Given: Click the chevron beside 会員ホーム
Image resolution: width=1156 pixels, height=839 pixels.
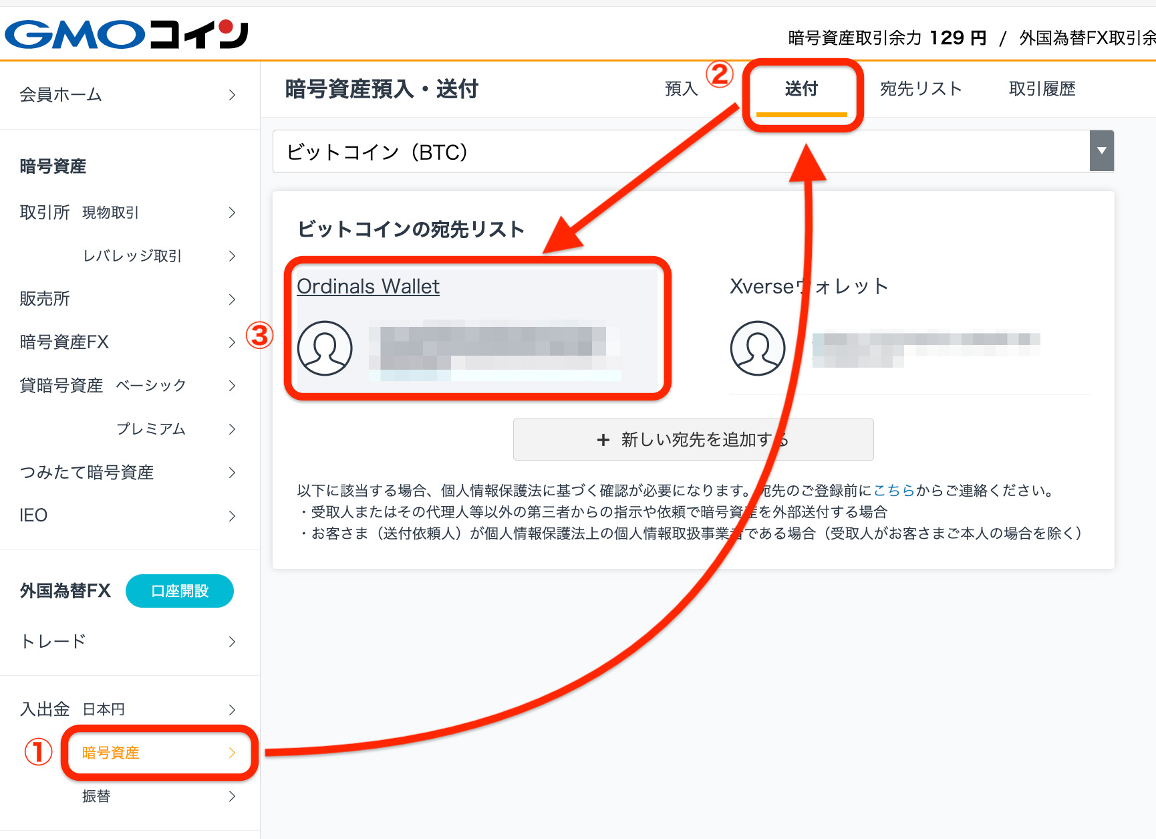Looking at the screenshot, I should coord(232,95).
